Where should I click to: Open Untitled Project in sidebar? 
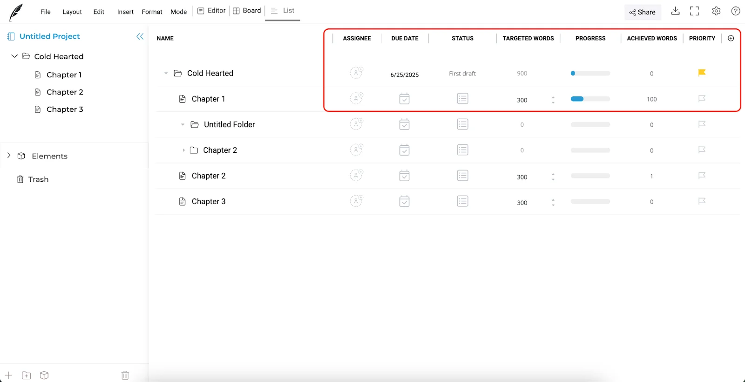pyautogui.click(x=49, y=36)
